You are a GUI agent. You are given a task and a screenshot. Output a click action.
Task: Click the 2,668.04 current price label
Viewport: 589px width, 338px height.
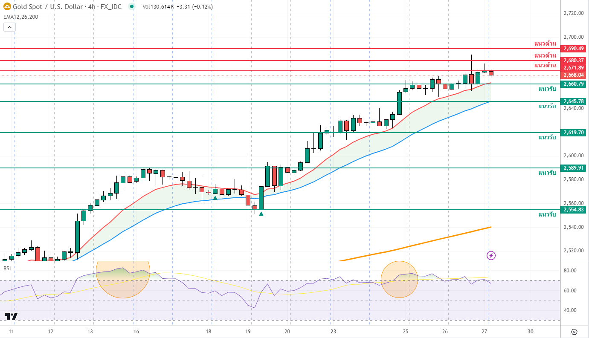tap(574, 75)
